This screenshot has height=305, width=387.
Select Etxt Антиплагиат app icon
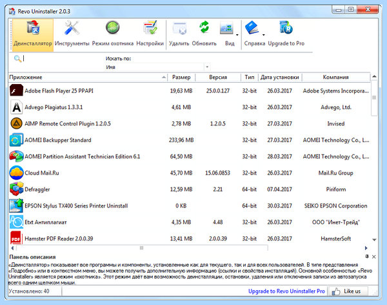16,222
